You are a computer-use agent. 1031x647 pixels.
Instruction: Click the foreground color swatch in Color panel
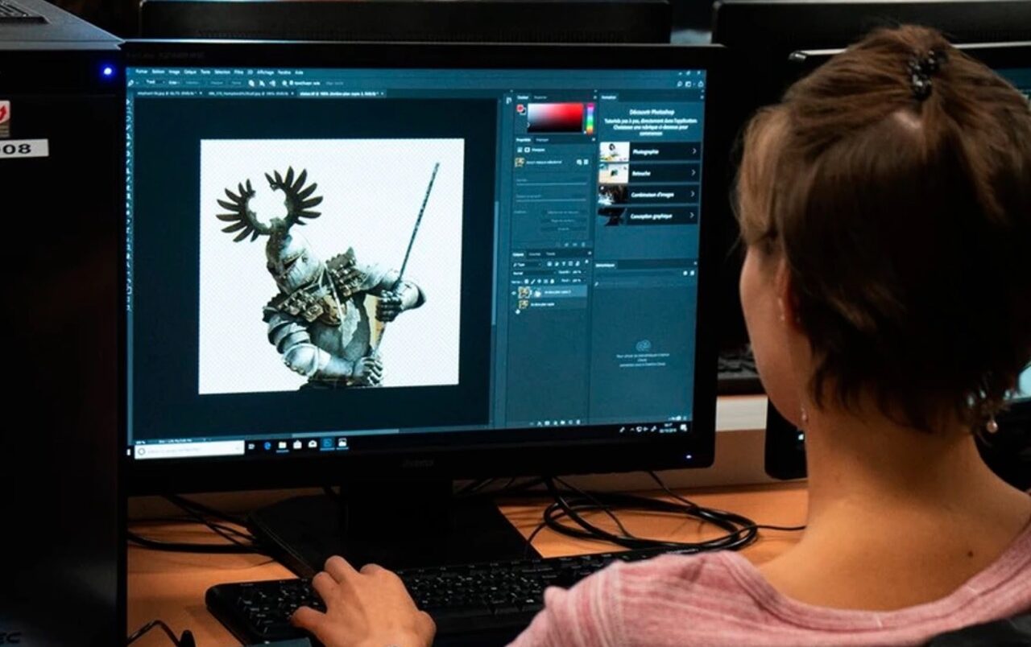(x=520, y=108)
